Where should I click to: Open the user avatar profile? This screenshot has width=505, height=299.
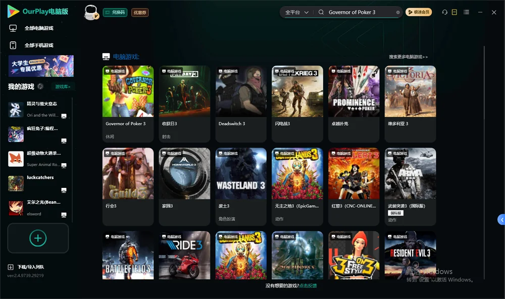91,12
